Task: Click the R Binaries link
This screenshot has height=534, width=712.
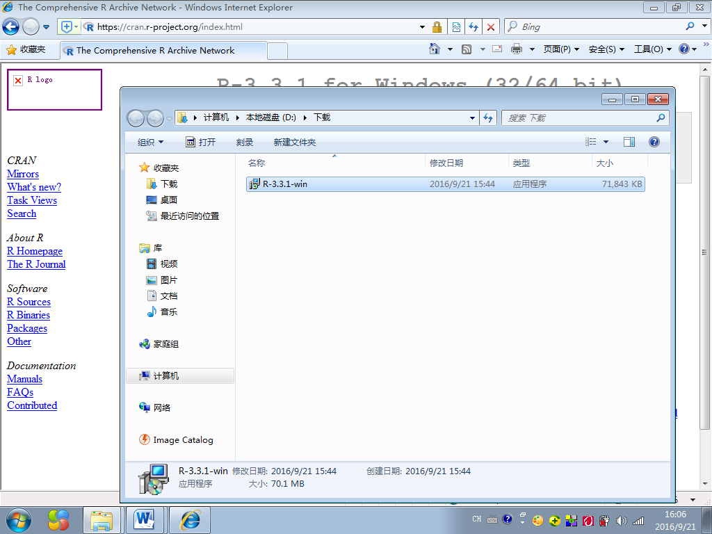Action: pyautogui.click(x=28, y=315)
